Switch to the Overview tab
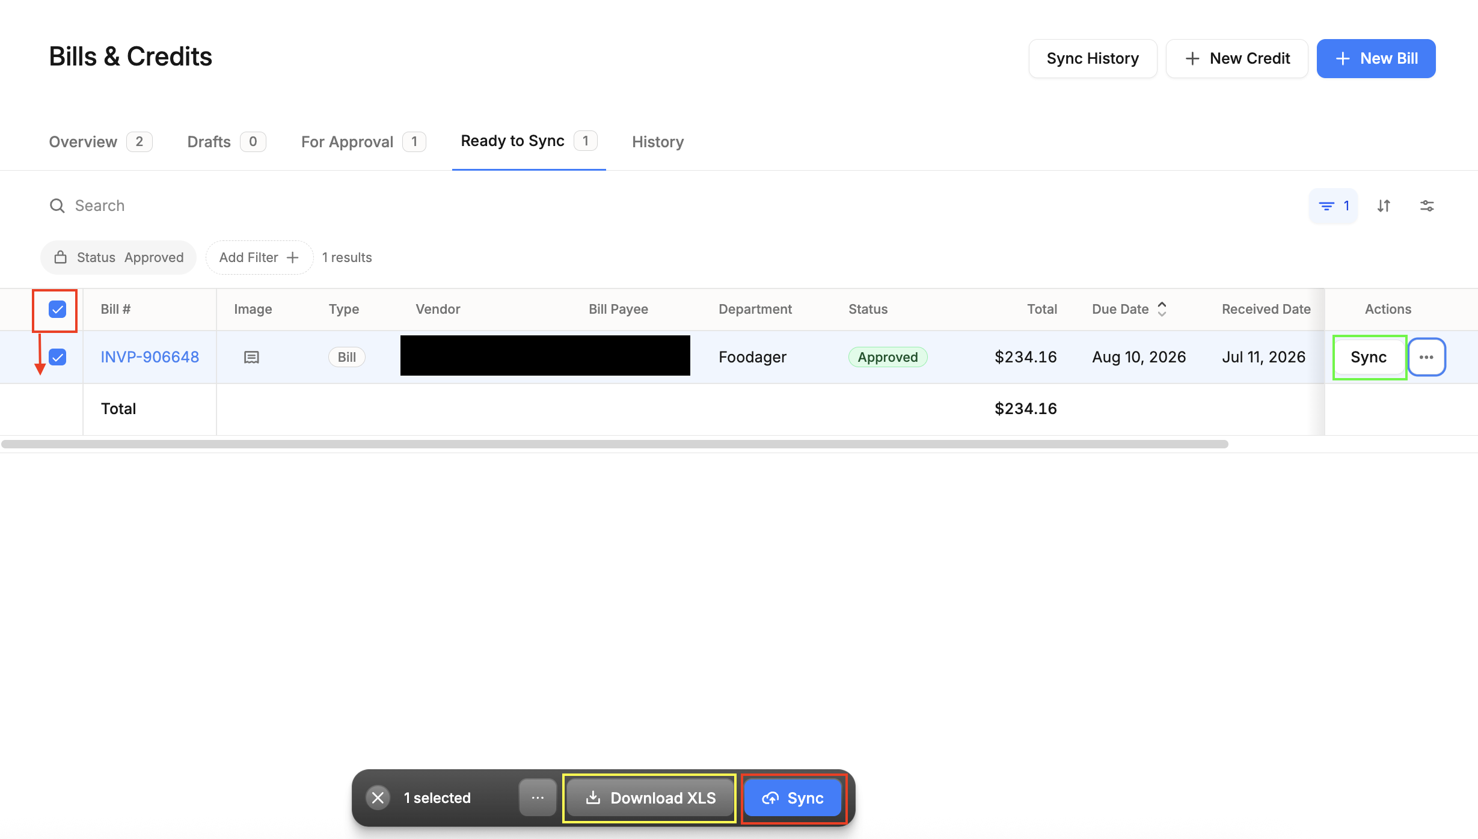1478x839 pixels. tap(100, 142)
